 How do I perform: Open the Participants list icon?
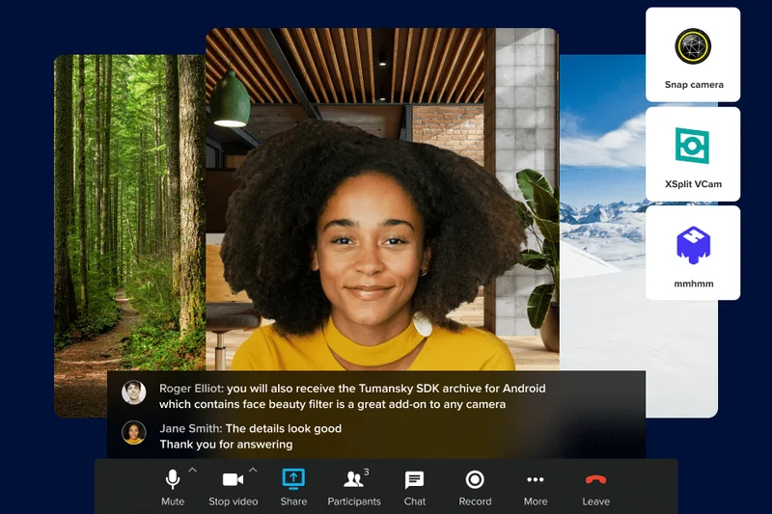tap(353, 479)
